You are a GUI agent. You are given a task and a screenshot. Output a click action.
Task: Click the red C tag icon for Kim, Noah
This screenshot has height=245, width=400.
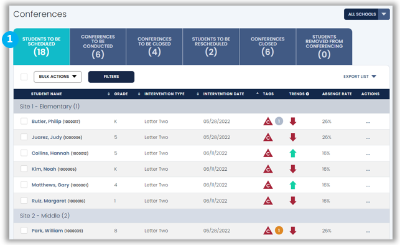pos(268,169)
